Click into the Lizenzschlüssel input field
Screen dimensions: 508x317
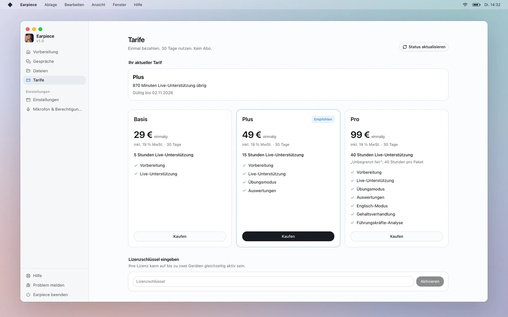(x=273, y=281)
